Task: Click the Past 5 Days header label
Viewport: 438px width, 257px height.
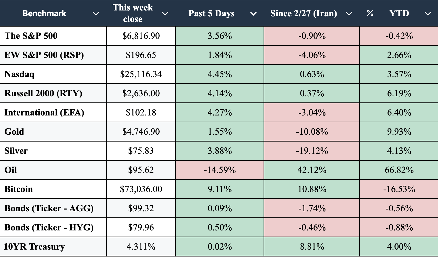Action: (211, 13)
